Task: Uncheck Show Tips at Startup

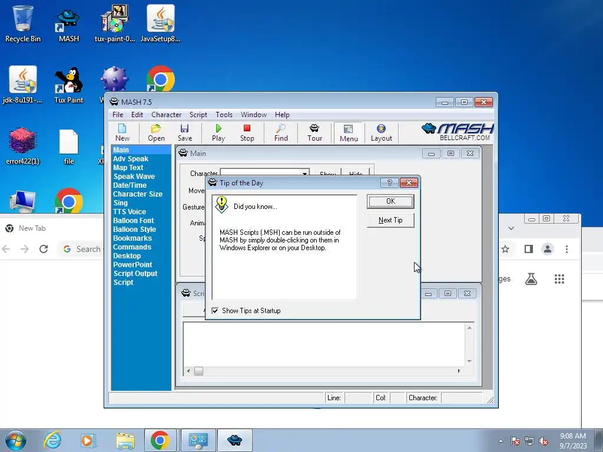Action: 215,311
